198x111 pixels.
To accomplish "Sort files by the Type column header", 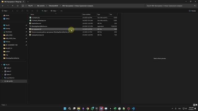I will point(103,14).
